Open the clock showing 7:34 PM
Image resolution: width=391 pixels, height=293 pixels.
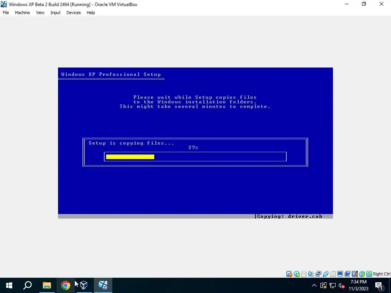(358, 285)
